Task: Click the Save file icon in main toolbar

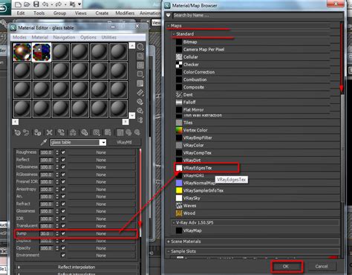Action: pyautogui.click(x=36, y=4)
